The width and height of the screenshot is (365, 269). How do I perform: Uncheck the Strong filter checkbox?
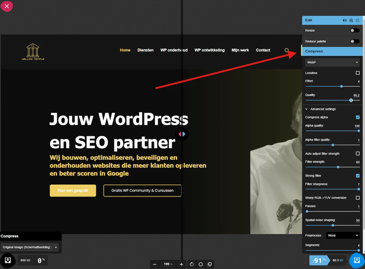pos(358,176)
